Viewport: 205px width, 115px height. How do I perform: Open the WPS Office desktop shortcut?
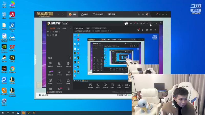click(x=12, y=48)
